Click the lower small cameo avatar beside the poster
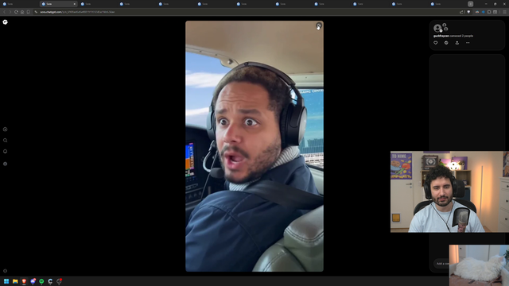The height and width of the screenshot is (286, 509). (445, 29)
